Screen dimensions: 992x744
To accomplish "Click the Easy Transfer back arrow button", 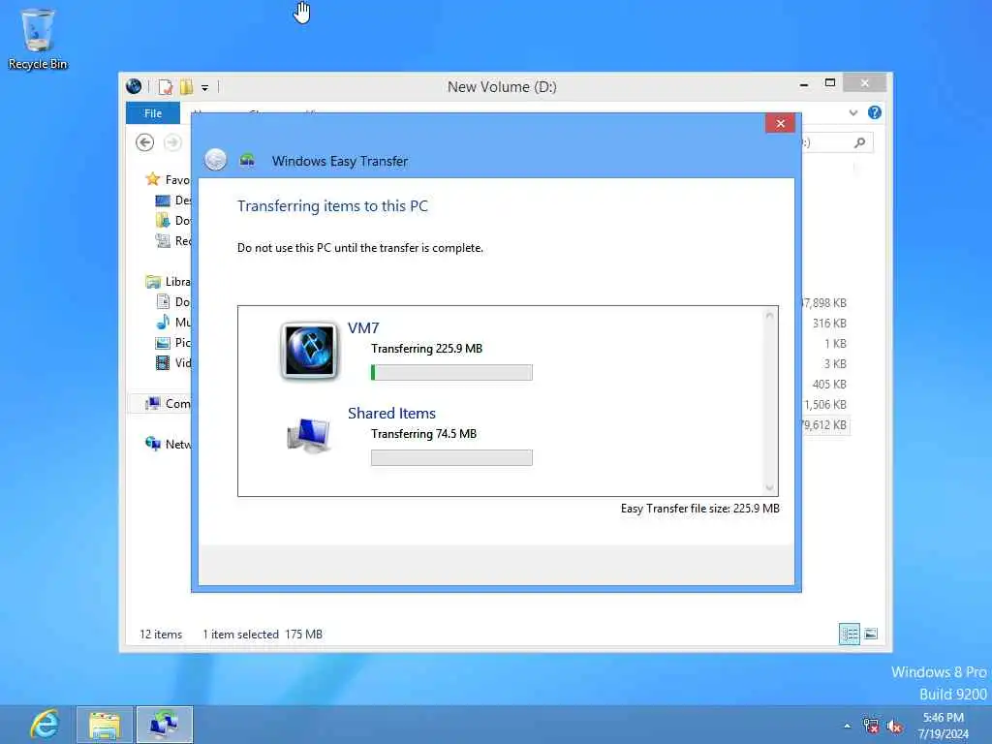I will (215, 160).
